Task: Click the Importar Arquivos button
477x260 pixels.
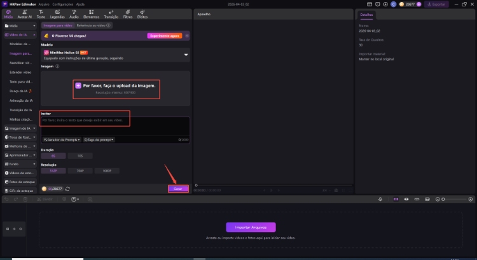Action: pyautogui.click(x=251, y=227)
